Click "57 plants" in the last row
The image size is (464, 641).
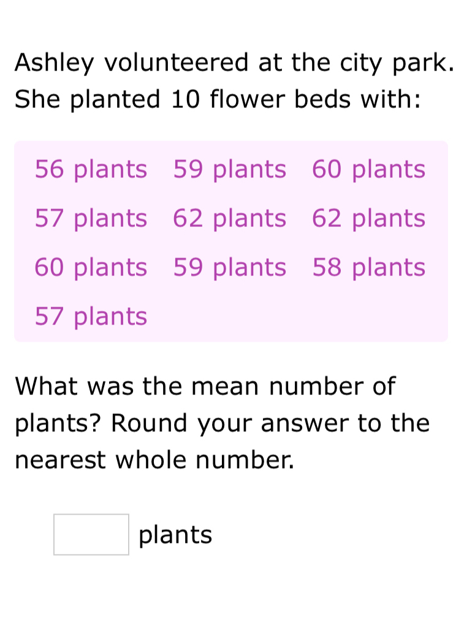(91, 317)
